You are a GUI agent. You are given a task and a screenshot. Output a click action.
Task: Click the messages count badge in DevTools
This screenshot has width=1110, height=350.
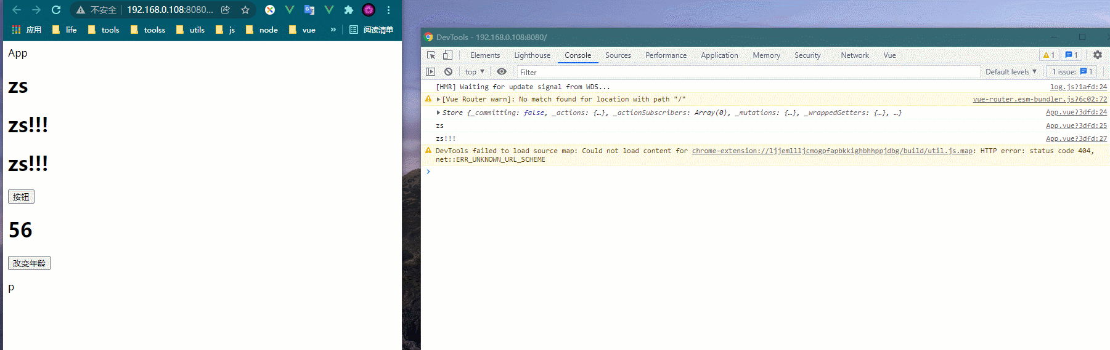click(1072, 55)
